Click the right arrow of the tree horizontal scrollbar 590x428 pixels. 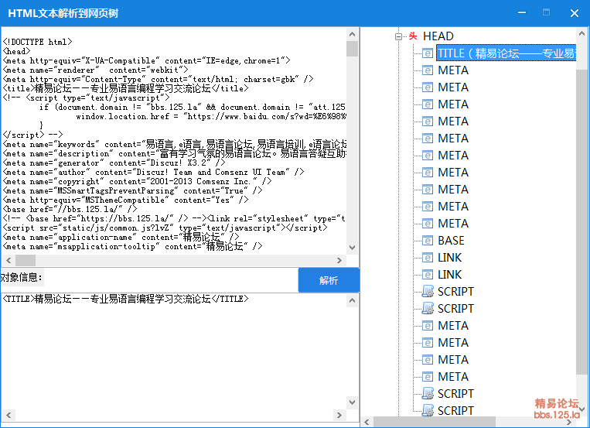(x=569, y=422)
